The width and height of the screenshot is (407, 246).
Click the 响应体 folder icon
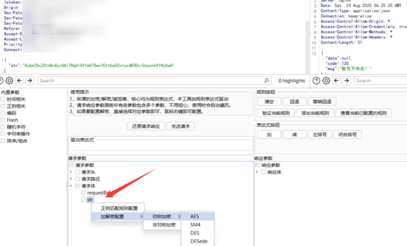tap(263, 171)
